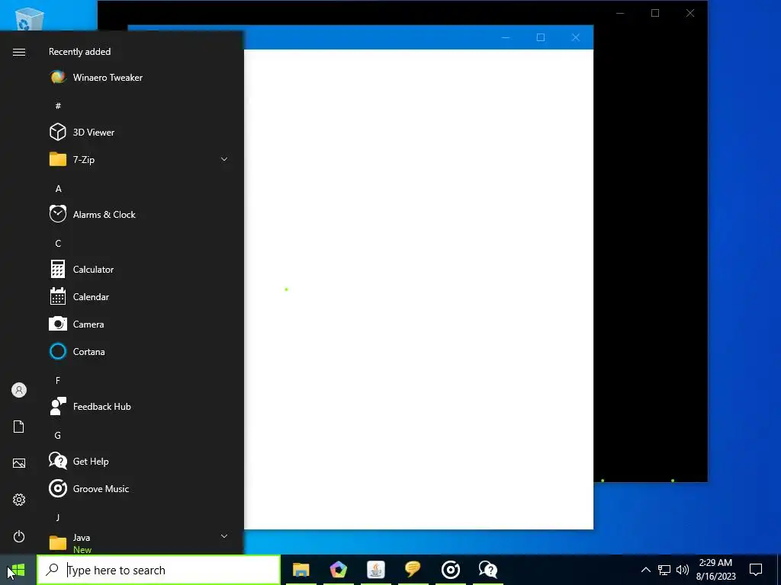Expand the Java folder chevron
This screenshot has width=781, height=585.
pos(224,536)
